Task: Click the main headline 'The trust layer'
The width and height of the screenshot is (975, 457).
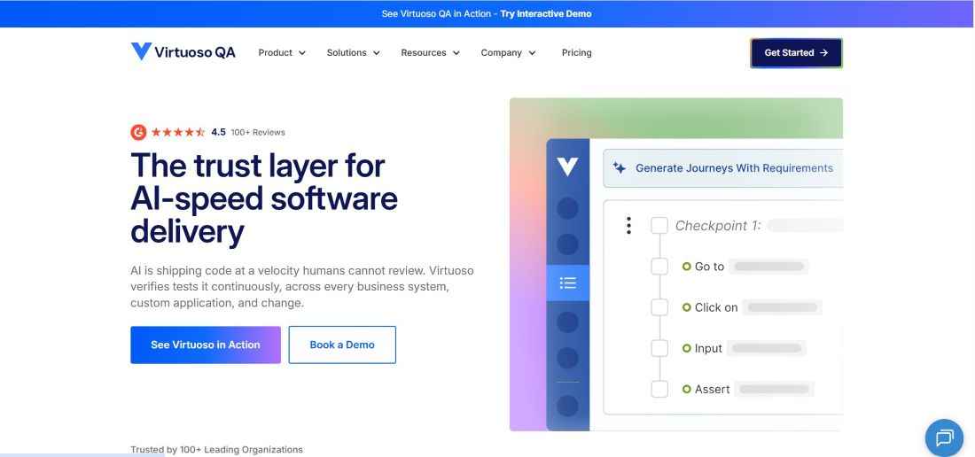Action: click(263, 198)
